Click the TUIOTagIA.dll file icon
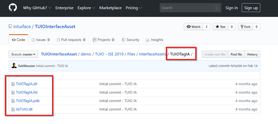The height and width of the screenshot is (124, 278). [13, 84]
